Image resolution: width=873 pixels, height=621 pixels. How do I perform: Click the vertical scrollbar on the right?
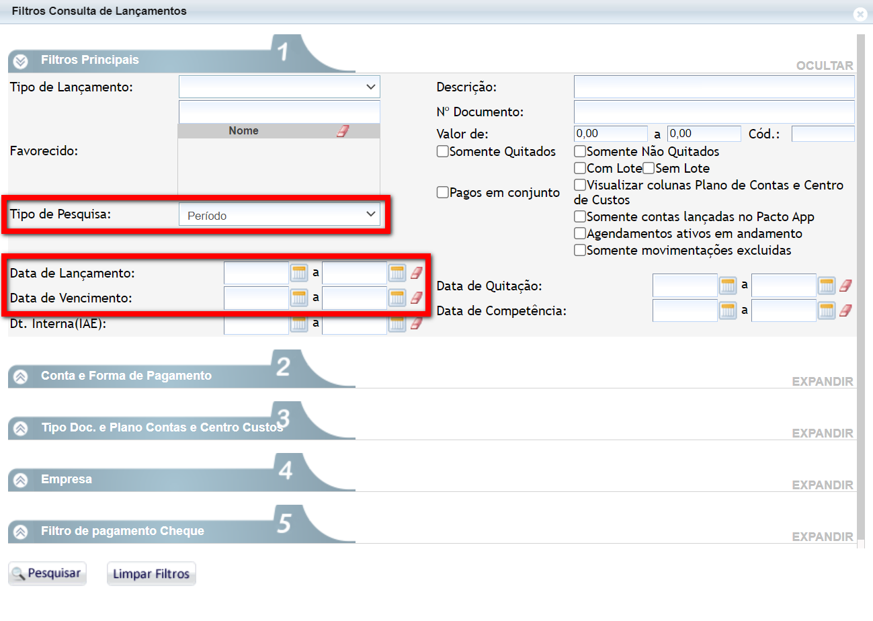(860, 289)
